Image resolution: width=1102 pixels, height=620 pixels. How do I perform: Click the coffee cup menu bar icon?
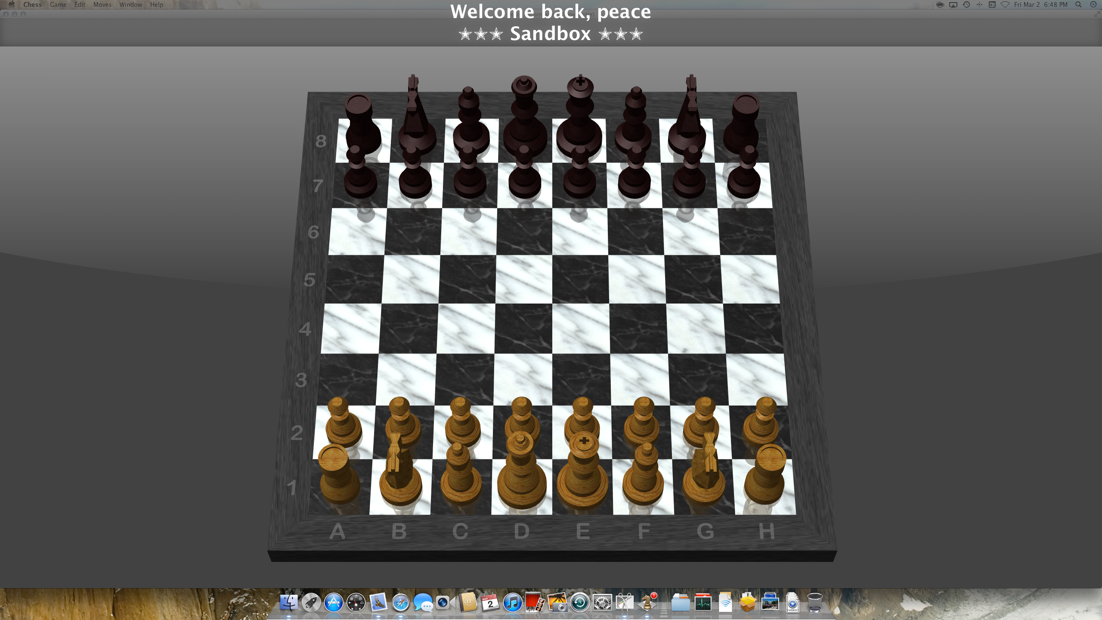click(x=940, y=5)
